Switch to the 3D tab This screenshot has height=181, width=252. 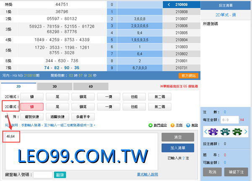pos(55,87)
